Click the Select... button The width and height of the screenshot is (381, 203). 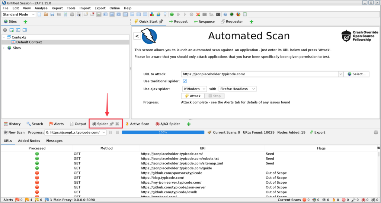coord(356,74)
